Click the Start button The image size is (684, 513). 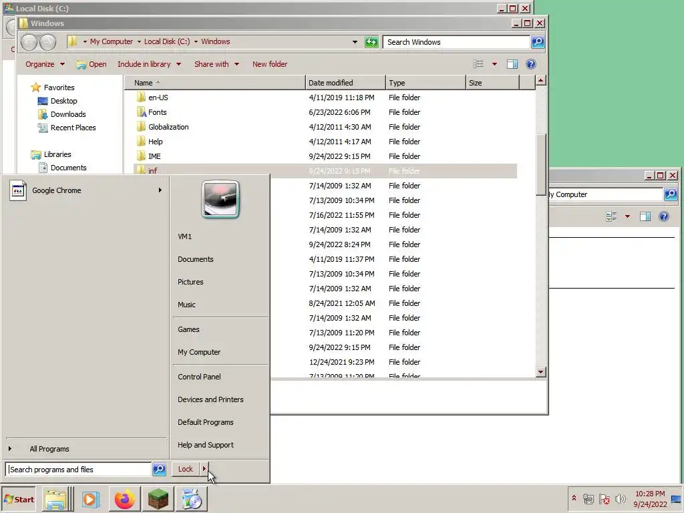(x=18, y=500)
